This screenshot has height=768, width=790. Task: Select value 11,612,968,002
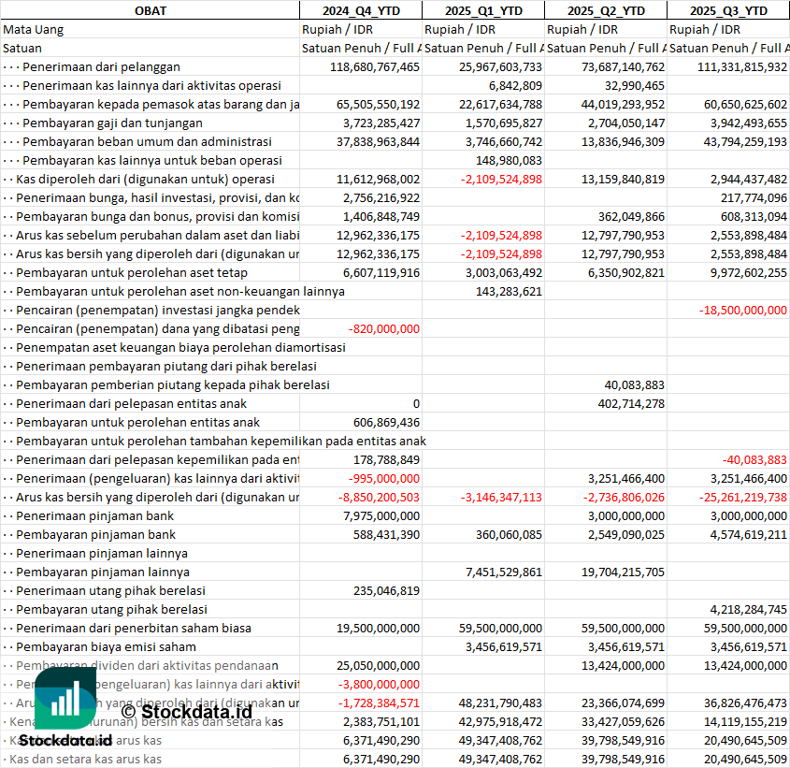(x=378, y=179)
